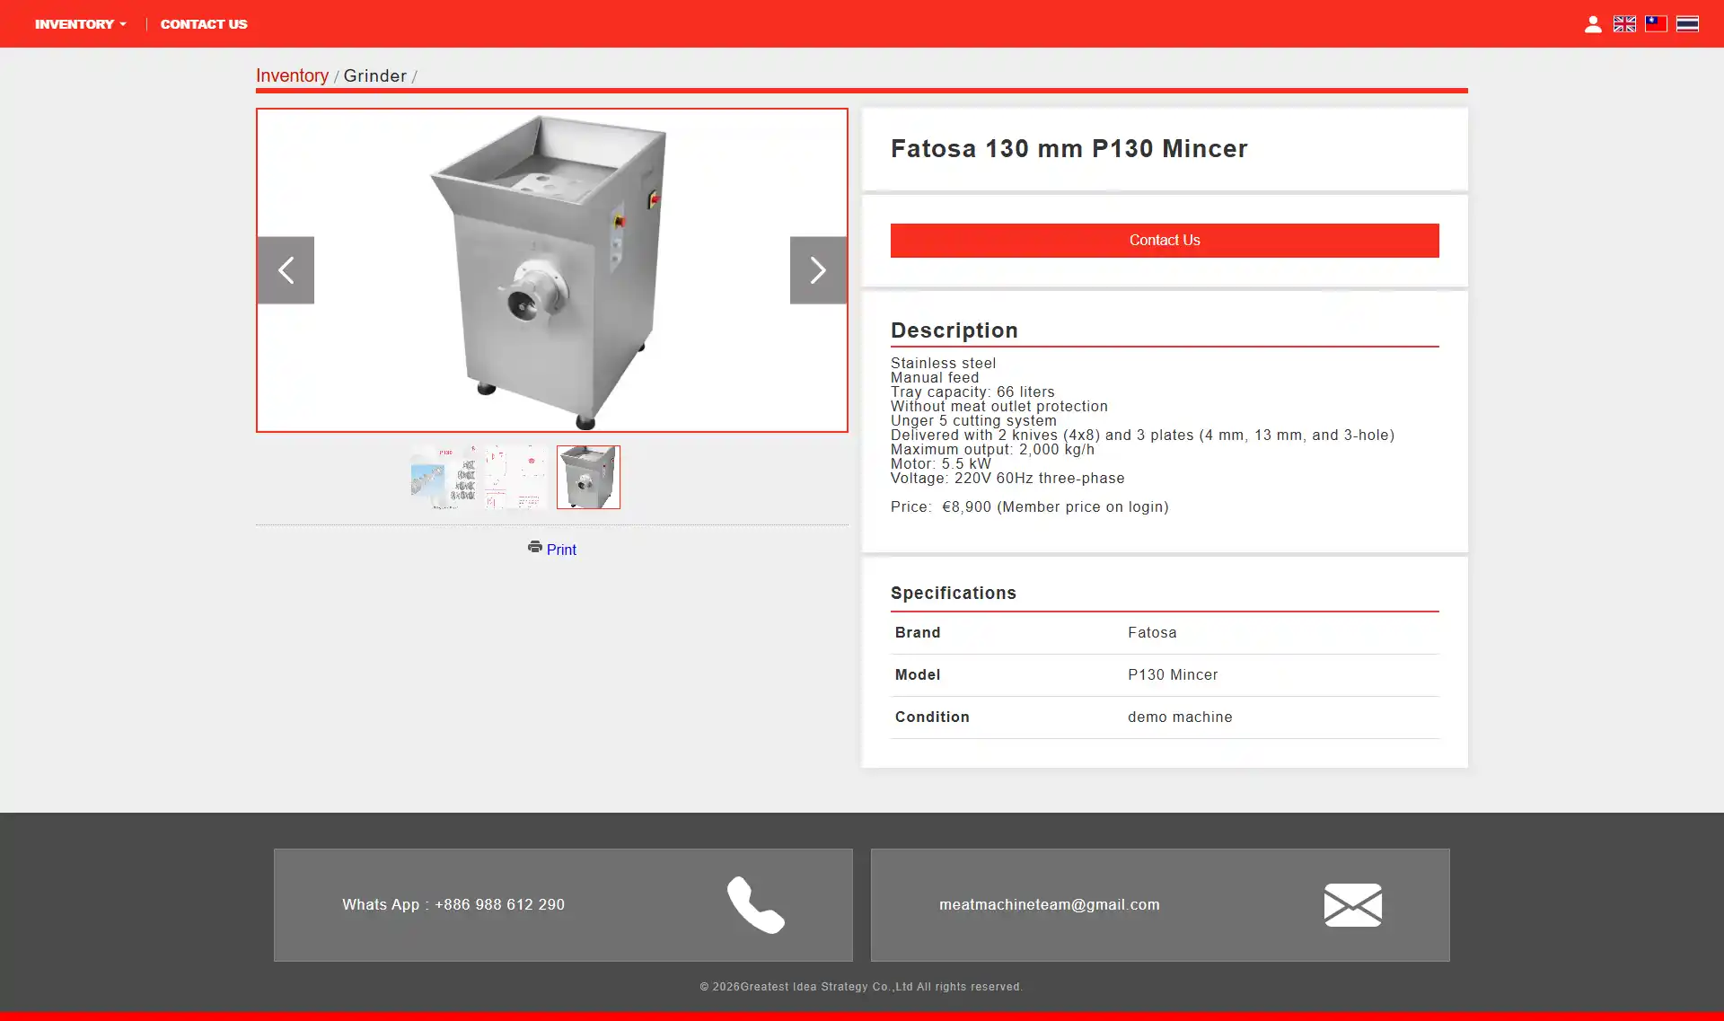Switch language with the Thailand flag

tap(1687, 24)
